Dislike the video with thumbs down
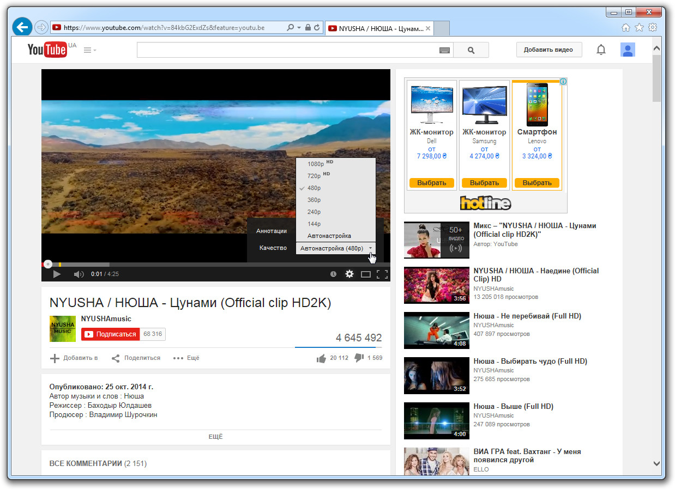 (359, 358)
